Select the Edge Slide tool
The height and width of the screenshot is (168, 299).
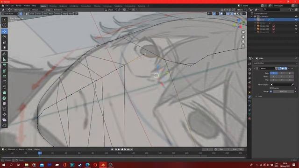4,109
